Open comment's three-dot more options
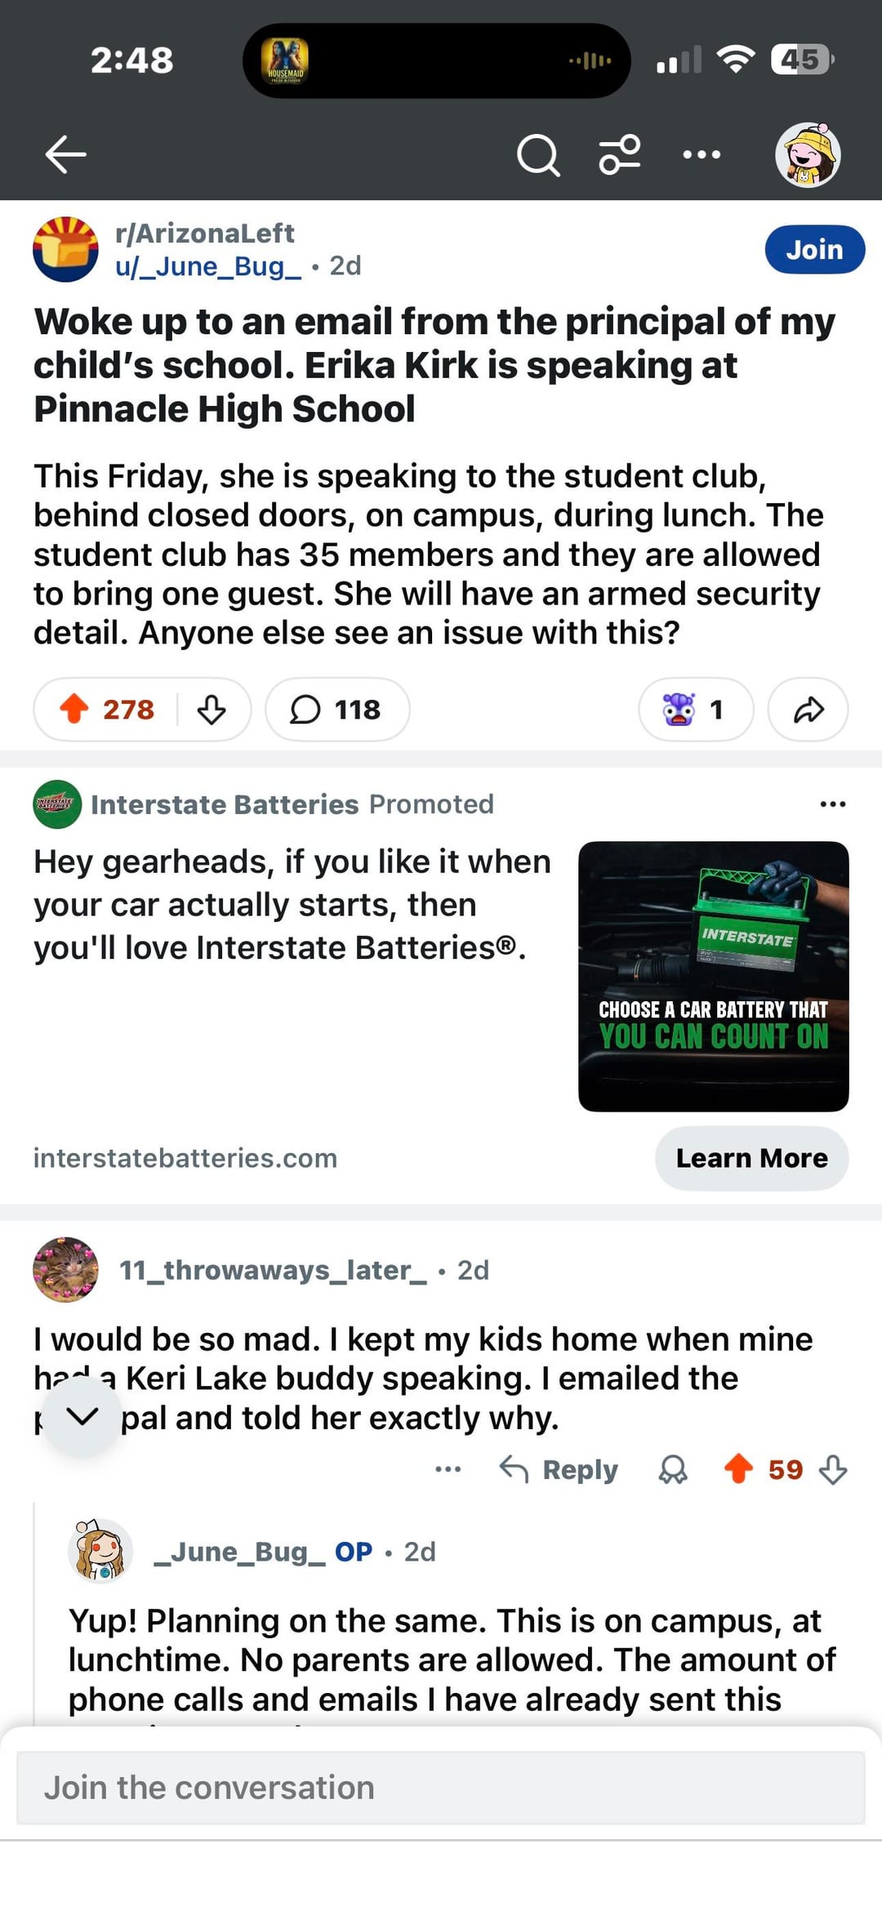Image resolution: width=882 pixels, height=1911 pixels. 448,1470
